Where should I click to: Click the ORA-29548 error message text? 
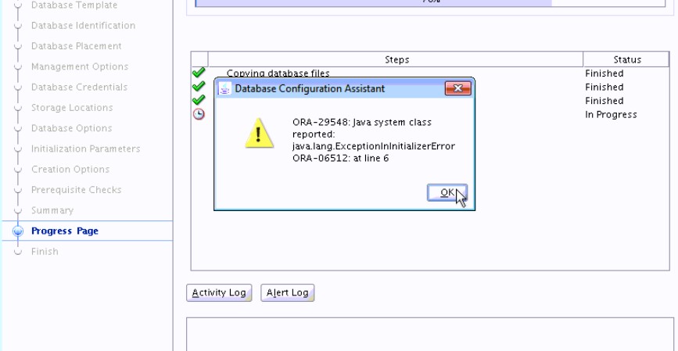point(374,134)
